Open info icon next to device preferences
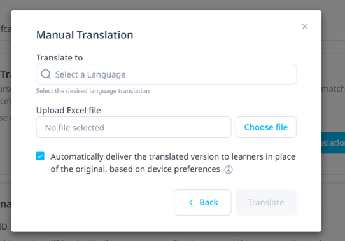Viewport: 345px width, 241px height. point(229,170)
